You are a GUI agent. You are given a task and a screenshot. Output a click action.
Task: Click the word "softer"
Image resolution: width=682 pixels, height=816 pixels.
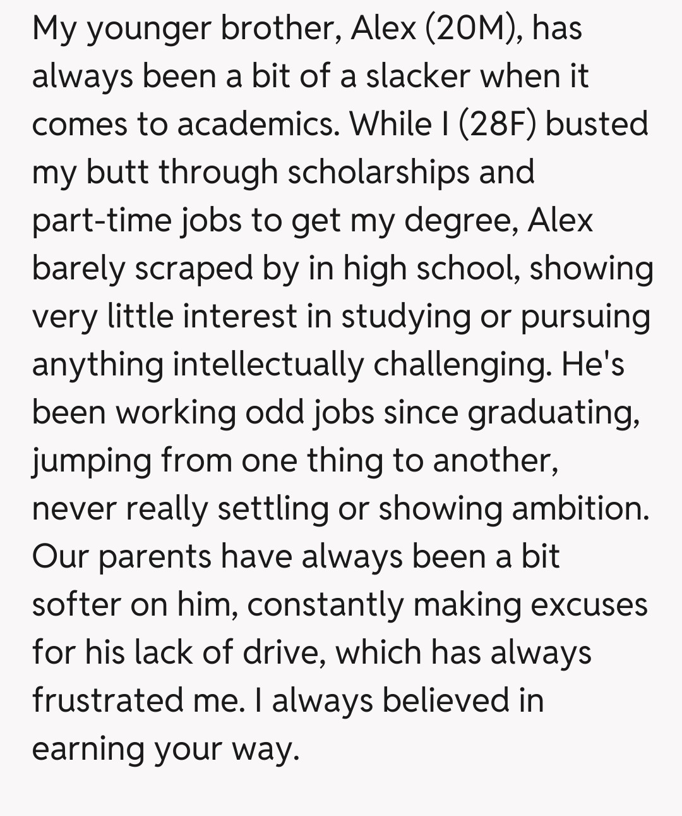tap(76, 604)
